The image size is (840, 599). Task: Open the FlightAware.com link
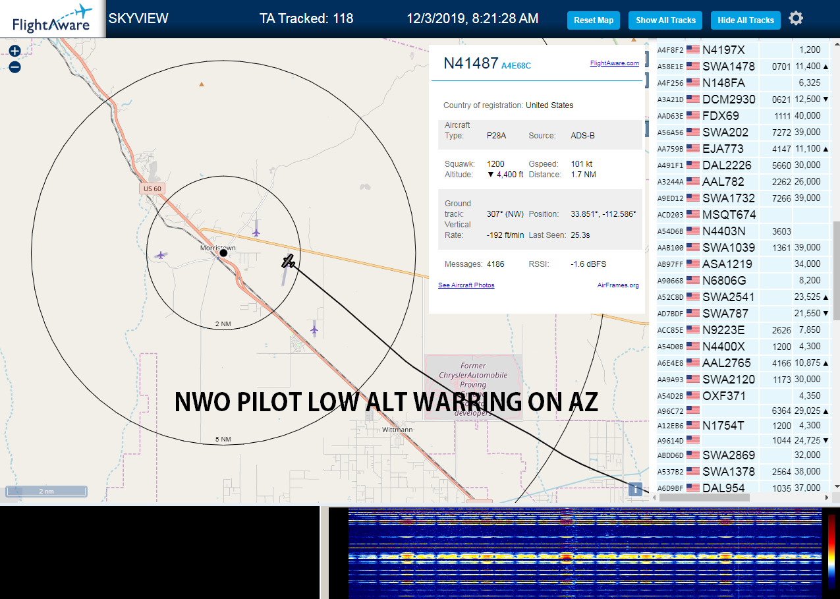point(615,63)
